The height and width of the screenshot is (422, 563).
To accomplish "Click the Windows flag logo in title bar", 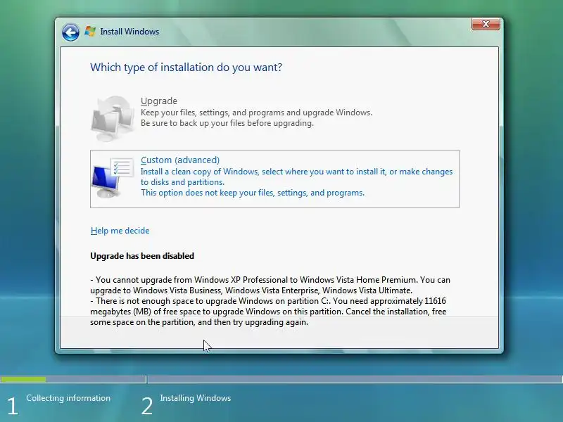I will tap(90, 32).
